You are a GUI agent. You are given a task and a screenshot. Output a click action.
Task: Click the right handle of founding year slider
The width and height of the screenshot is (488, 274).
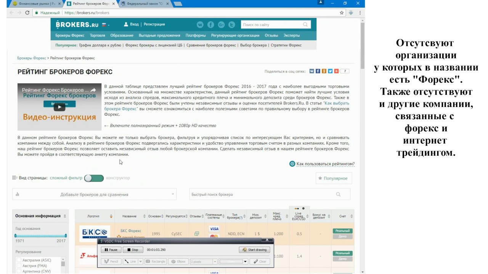click(x=66, y=236)
